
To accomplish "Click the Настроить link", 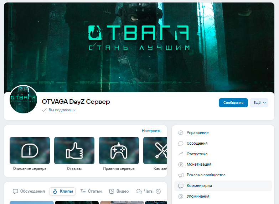I will [x=151, y=131].
